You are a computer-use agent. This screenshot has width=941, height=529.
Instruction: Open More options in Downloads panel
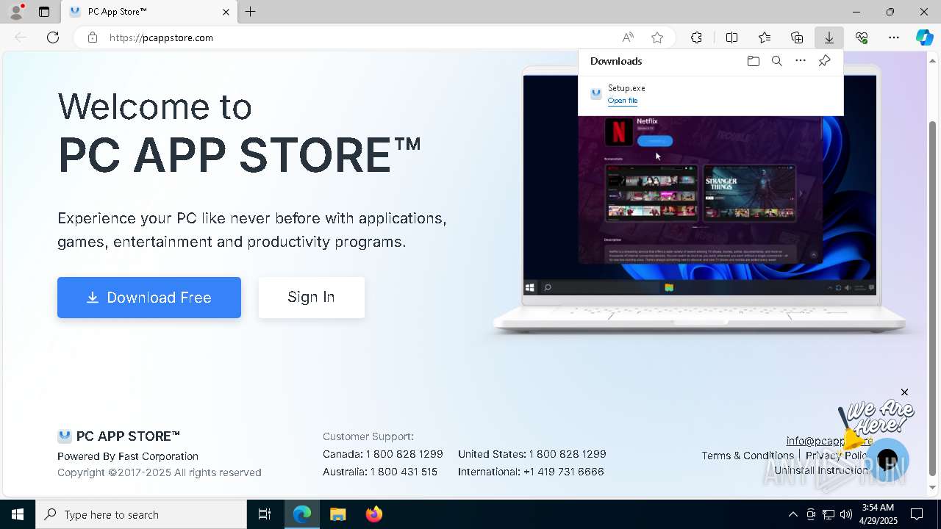pyautogui.click(x=801, y=61)
